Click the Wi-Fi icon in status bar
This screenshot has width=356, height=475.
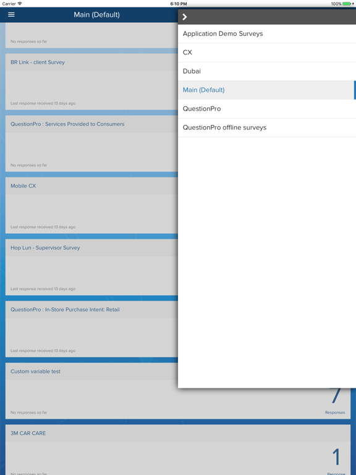point(20,4)
